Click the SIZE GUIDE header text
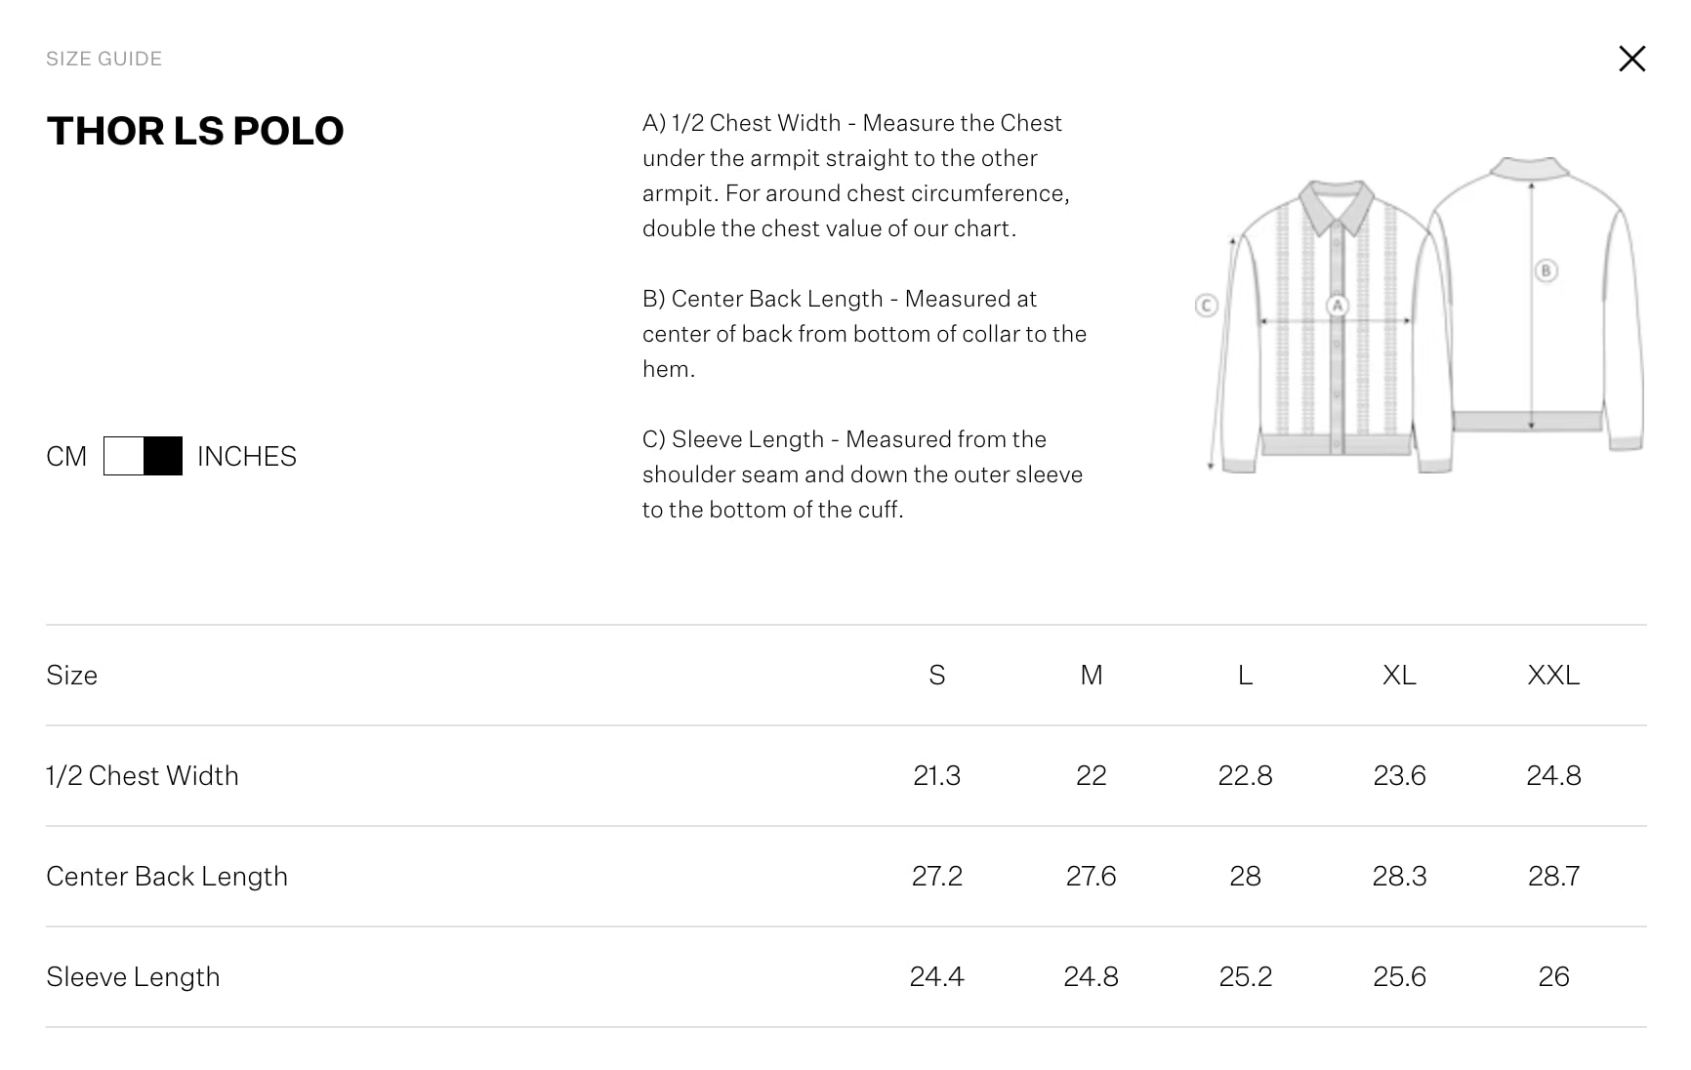 pos(103,59)
